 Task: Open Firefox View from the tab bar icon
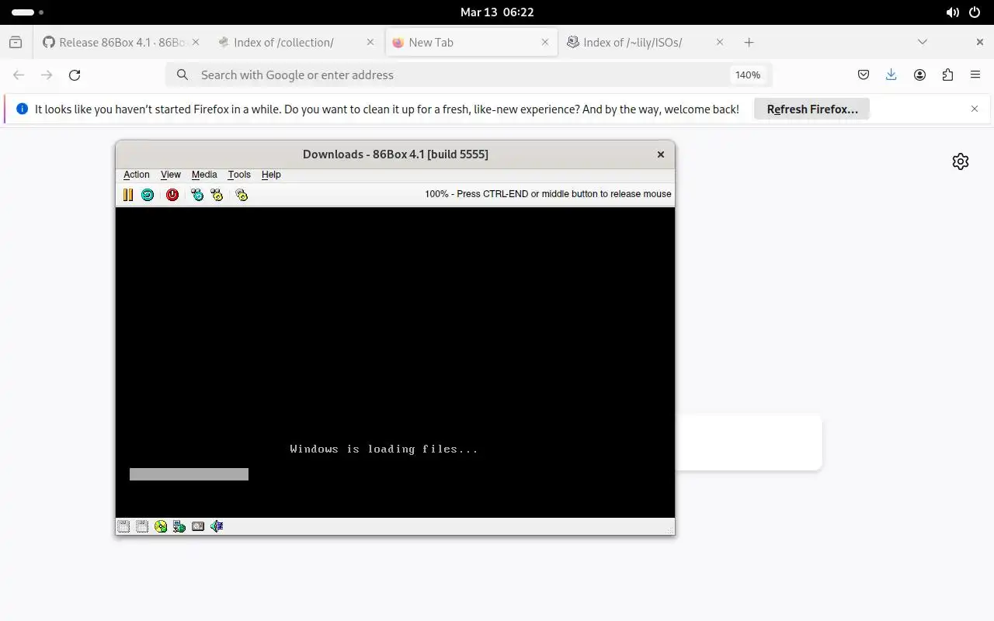16,43
